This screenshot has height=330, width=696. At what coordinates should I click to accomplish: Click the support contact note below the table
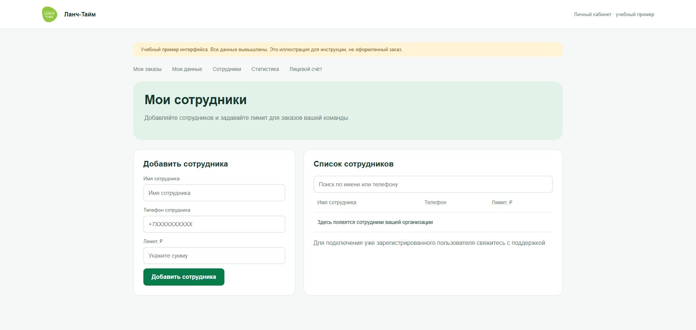430,243
